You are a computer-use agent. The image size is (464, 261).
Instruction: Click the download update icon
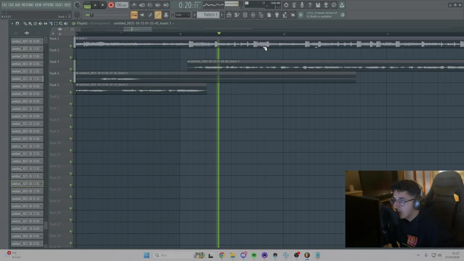(342, 5)
